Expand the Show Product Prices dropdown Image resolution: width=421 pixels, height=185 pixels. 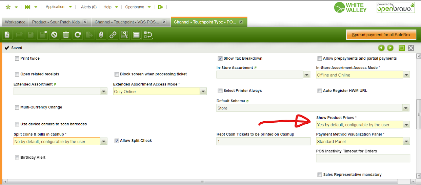[406, 125]
